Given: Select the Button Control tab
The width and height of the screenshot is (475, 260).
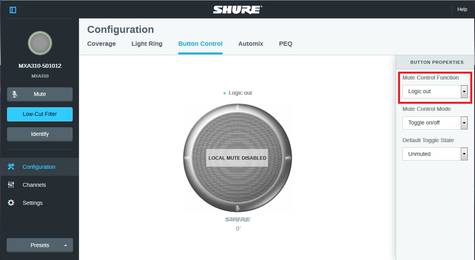Looking at the screenshot, I should pos(200,44).
